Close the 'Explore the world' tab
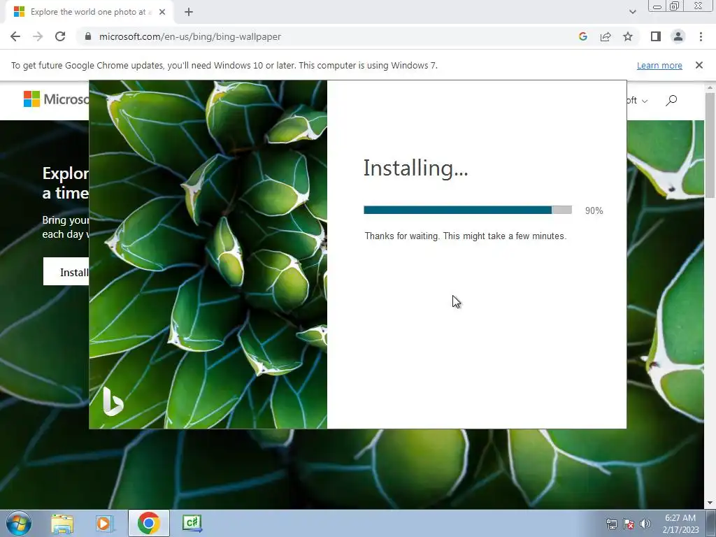This screenshot has height=537, width=716. click(162, 12)
